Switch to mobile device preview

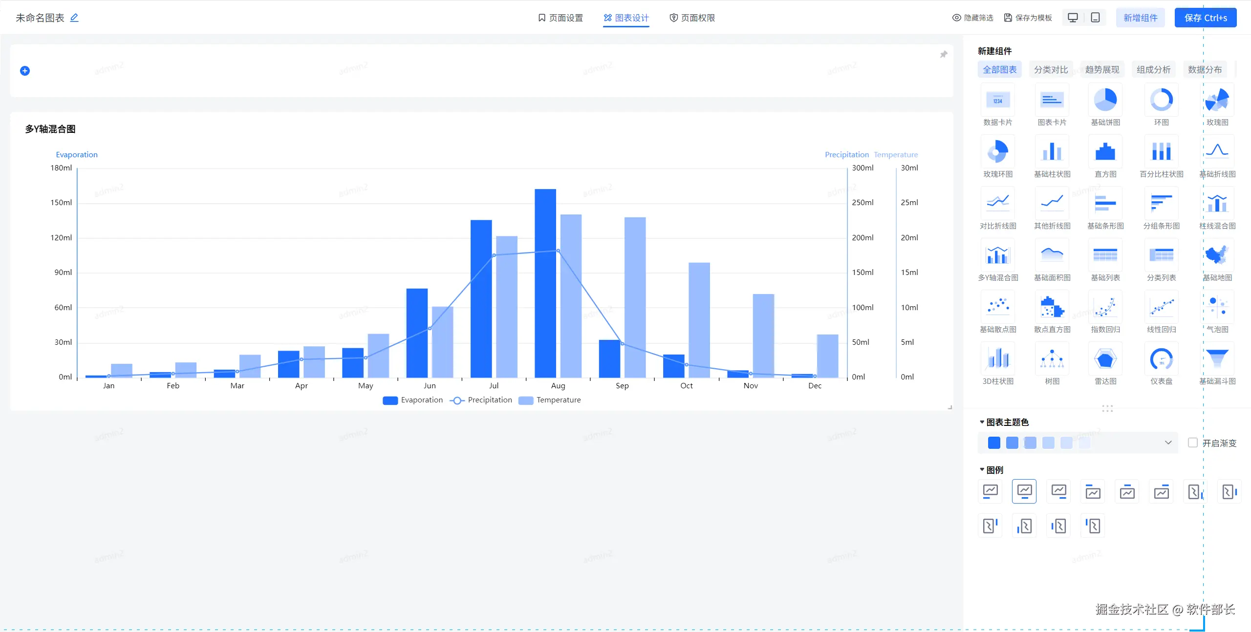click(x=1096, y=18)
